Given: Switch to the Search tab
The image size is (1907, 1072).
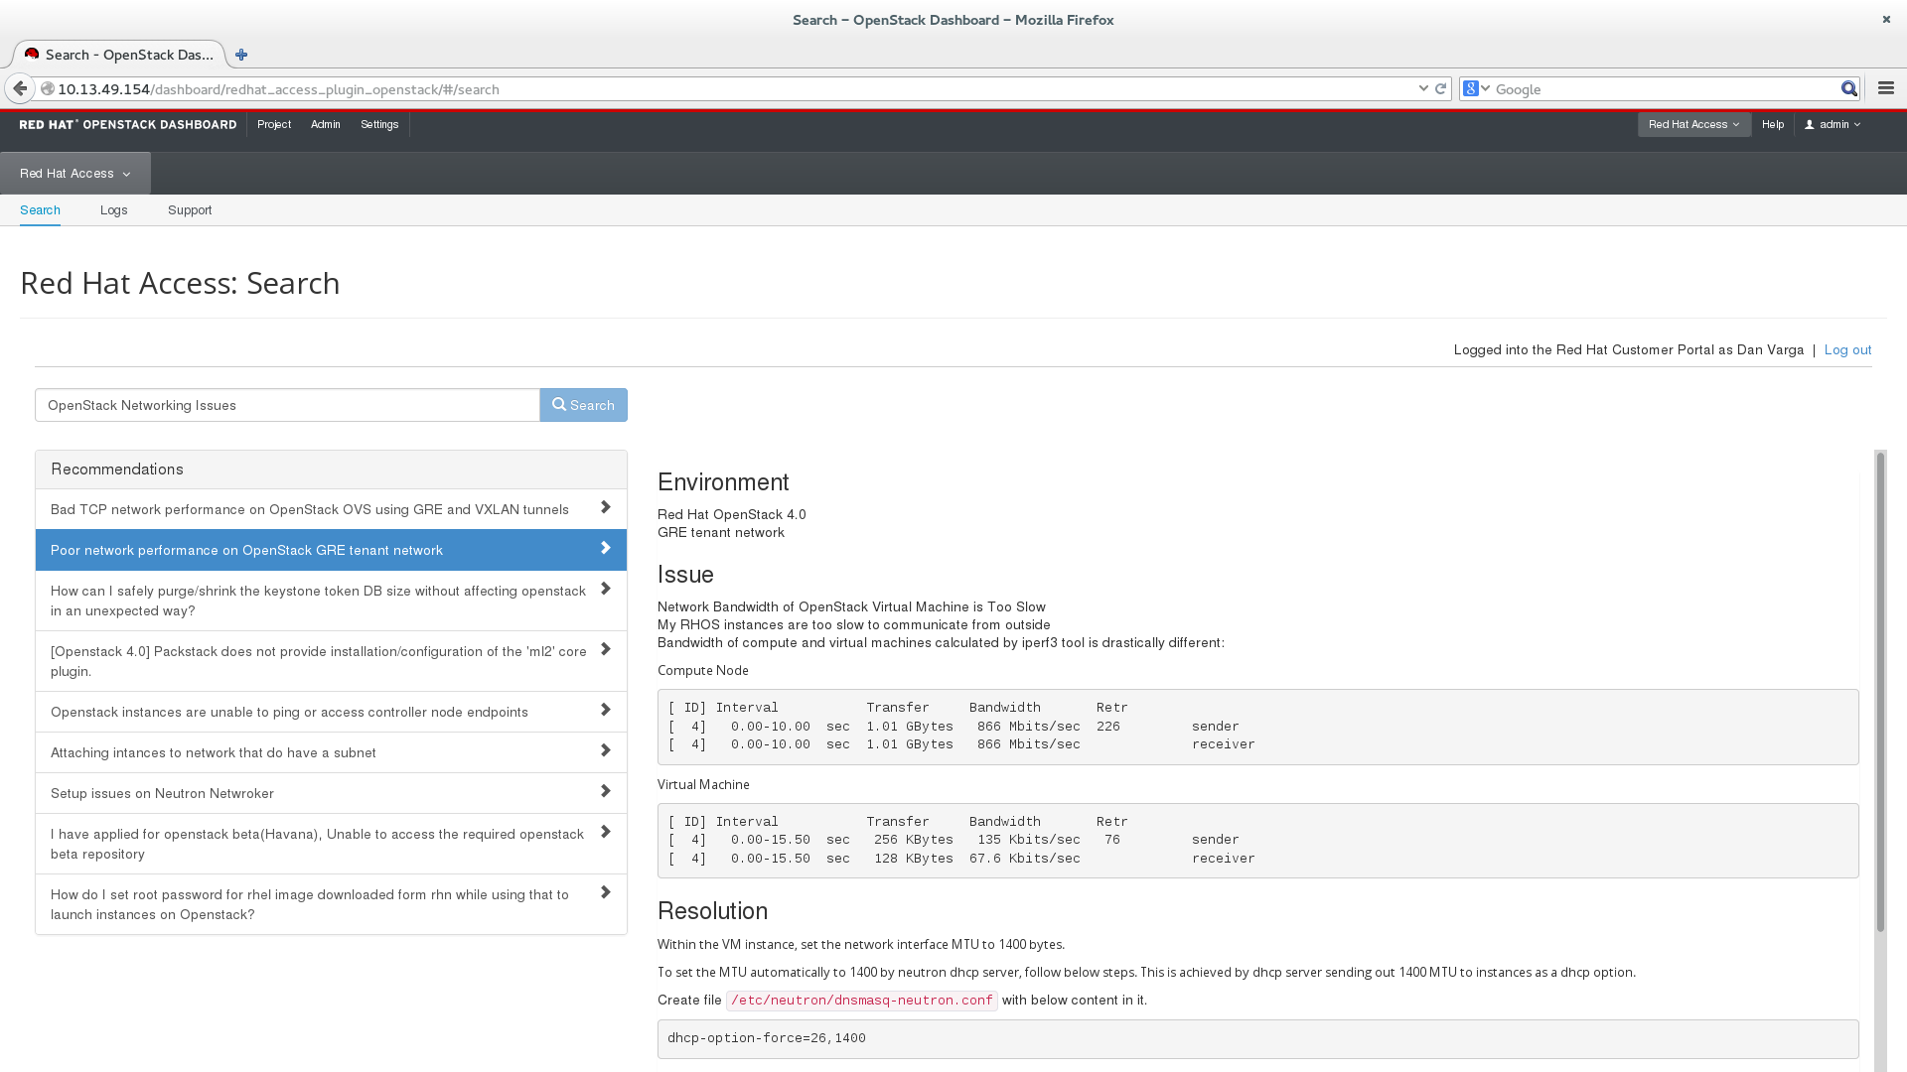Looking at the screenshot, I should 40,210.
